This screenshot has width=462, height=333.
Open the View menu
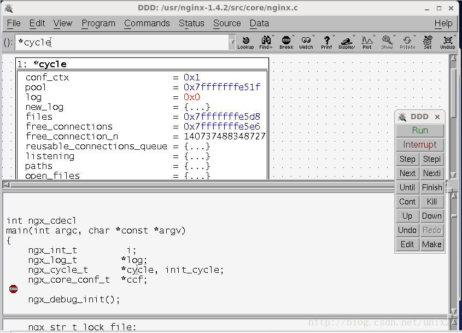[x=63, y=24]
